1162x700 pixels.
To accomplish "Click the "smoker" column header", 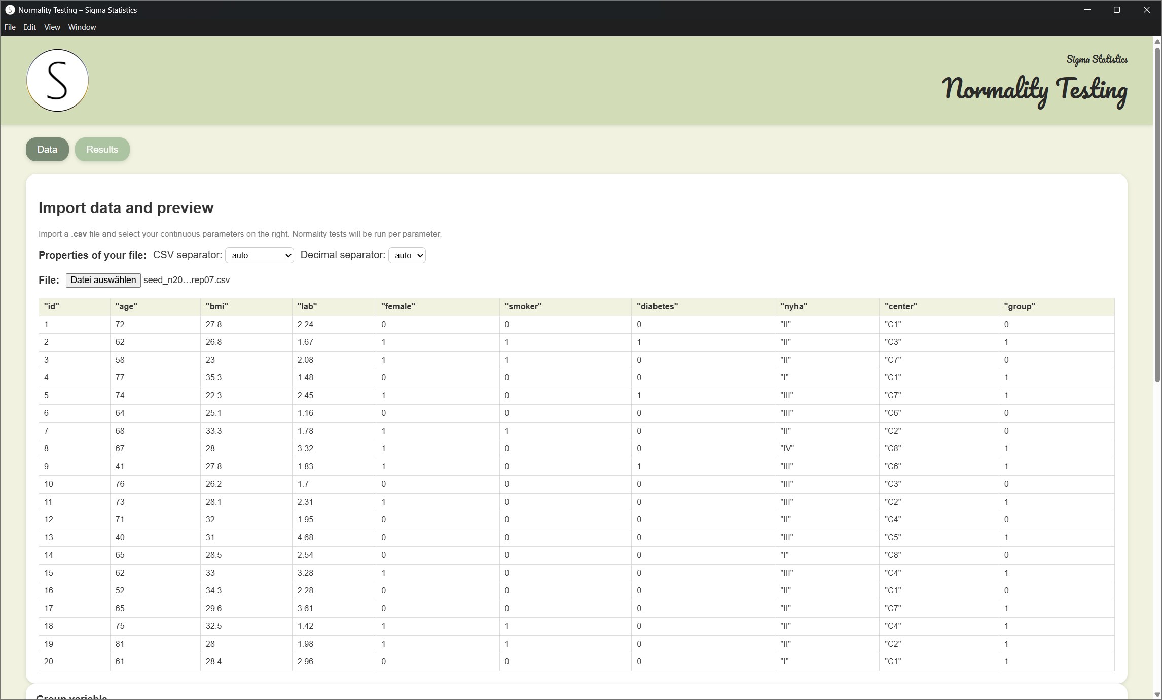I will point(565,307).
